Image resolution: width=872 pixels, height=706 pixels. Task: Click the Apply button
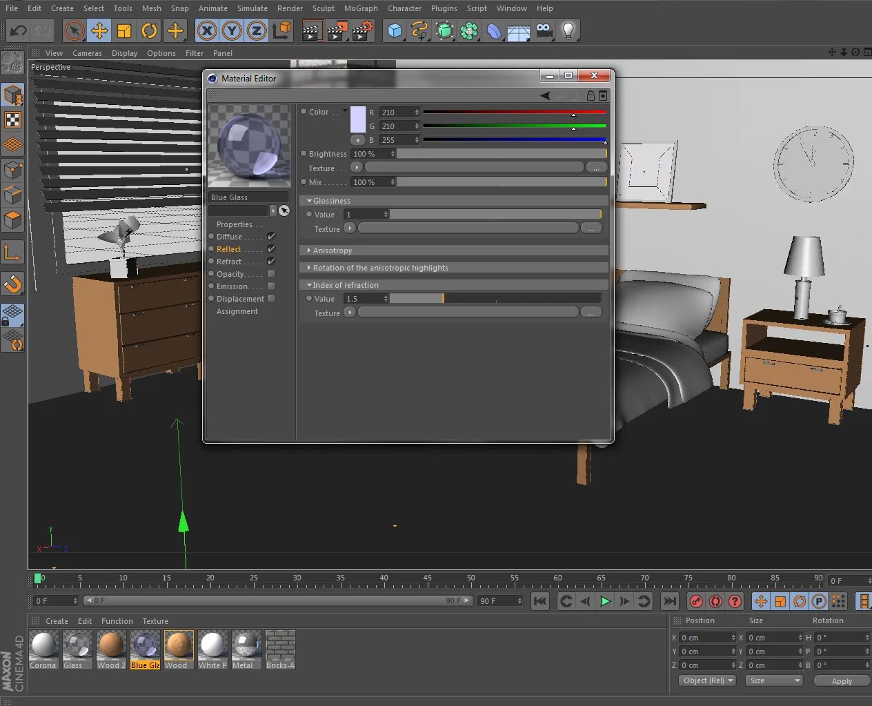842,680
